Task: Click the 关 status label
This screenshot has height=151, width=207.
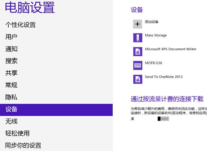Action: click(133, 119)
